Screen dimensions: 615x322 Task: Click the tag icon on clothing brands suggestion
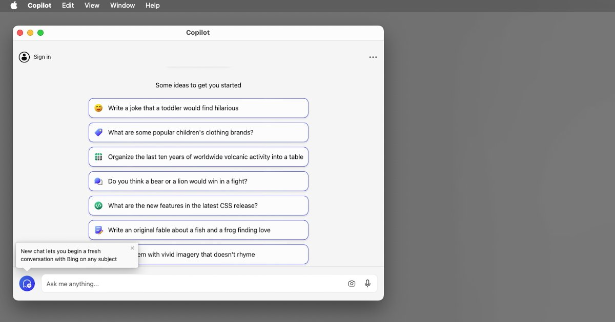point(98,132)
